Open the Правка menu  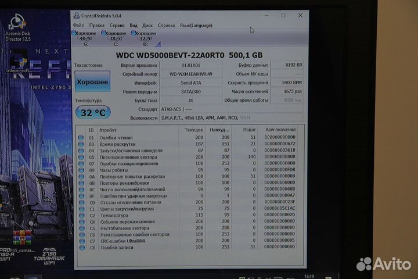[x=97, y=26]
